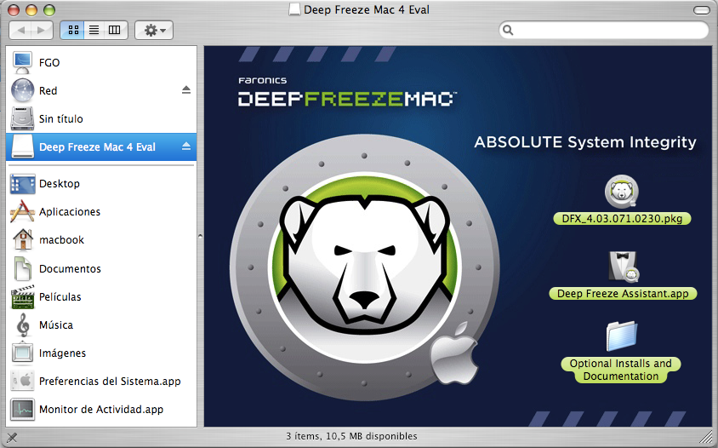Switch to column view
718x448 pixels.
click(115, 31)
